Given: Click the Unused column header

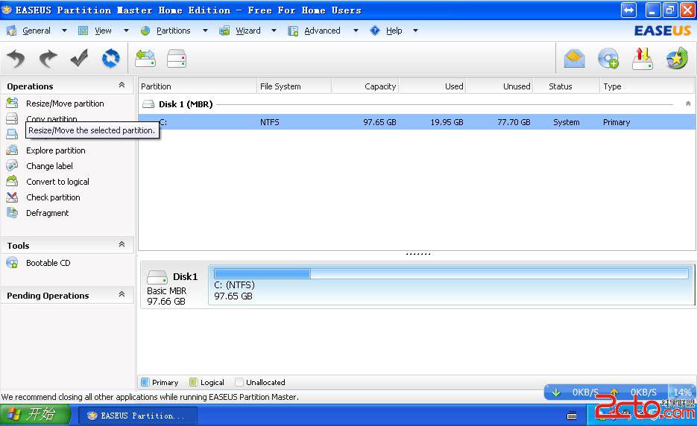Looking at the screenshot, I should click(x=499, y=86).
